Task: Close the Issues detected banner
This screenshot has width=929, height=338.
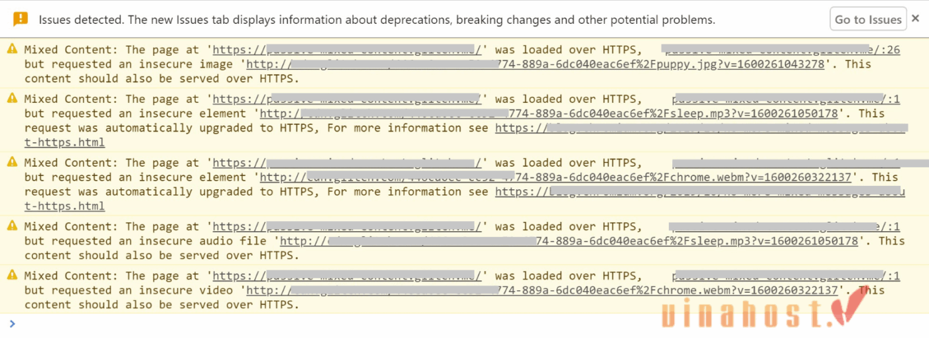Action: 915,19
